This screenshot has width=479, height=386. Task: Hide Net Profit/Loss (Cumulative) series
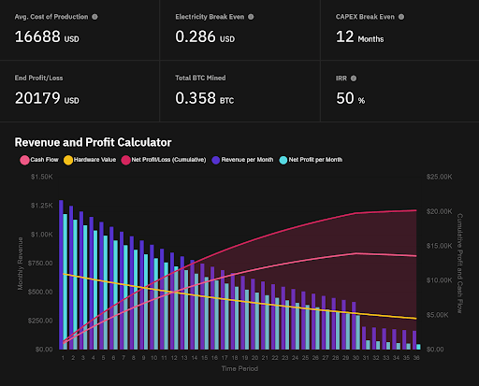(x=164, y=160)
